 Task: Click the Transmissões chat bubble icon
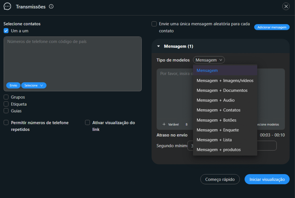(x=7, y=7)
